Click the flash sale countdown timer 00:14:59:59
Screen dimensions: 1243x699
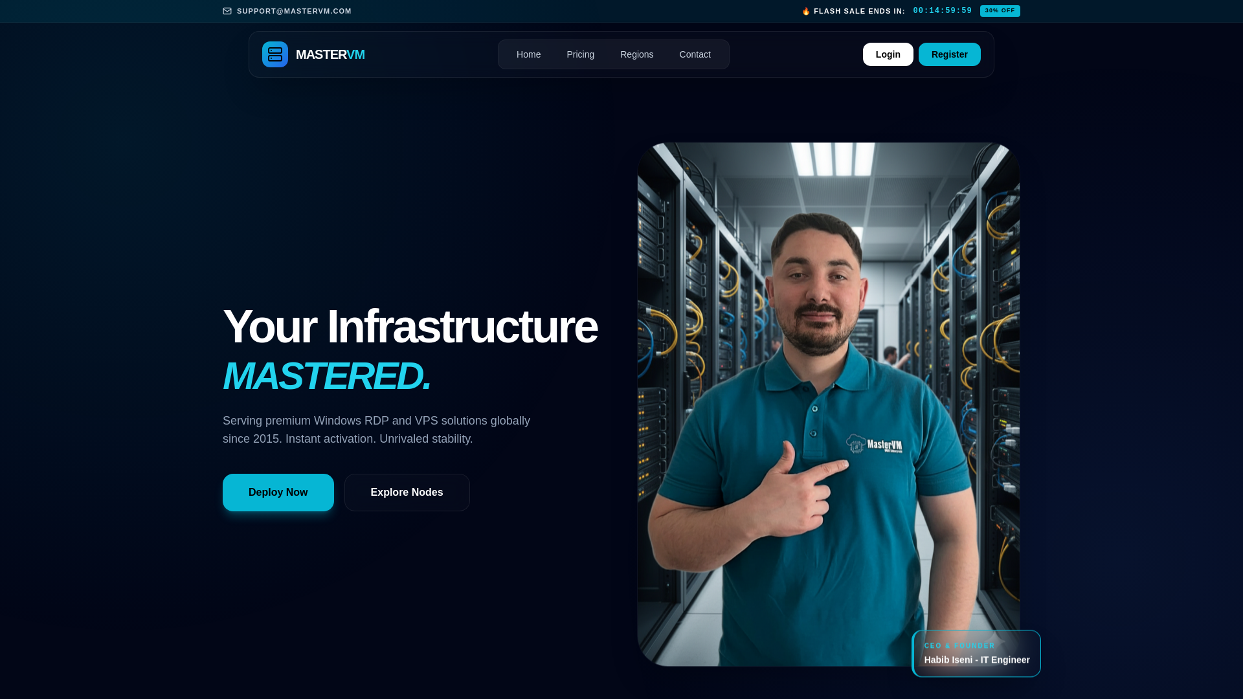(x=943, y=11)
